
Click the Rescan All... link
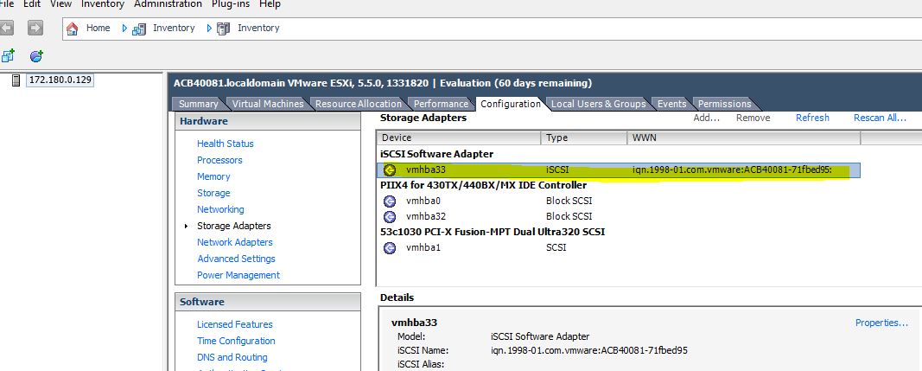coord(880,118)
